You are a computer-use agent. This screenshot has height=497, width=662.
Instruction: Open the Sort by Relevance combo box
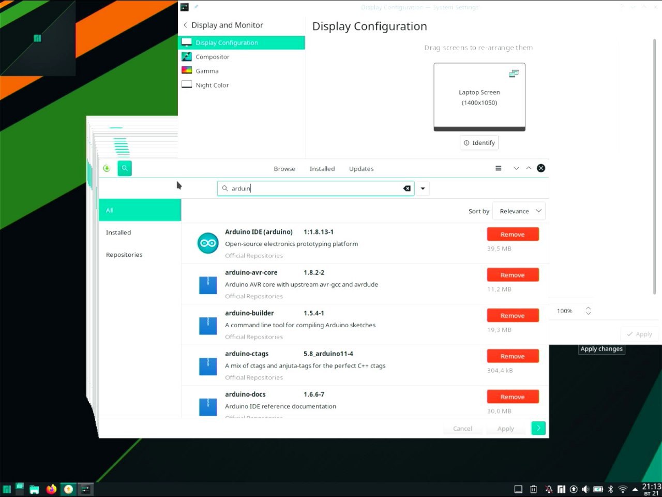click(x=519, y=211)
